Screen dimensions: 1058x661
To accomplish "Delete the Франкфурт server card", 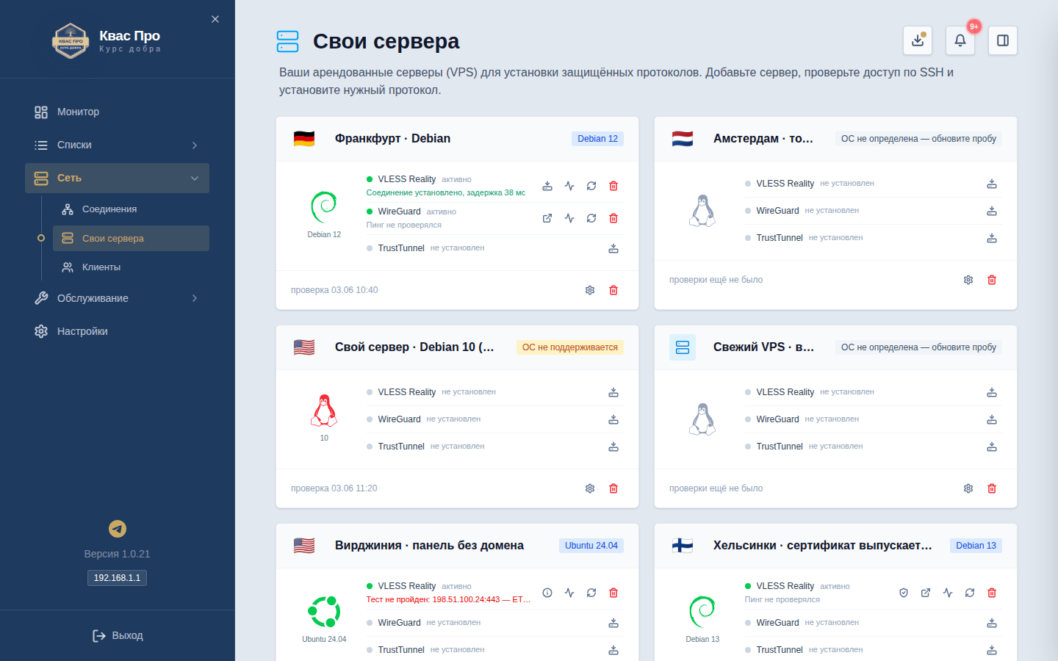I will 613,290.
